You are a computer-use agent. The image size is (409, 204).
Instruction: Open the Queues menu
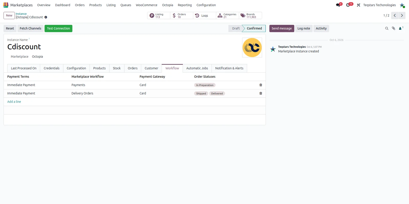126,5
